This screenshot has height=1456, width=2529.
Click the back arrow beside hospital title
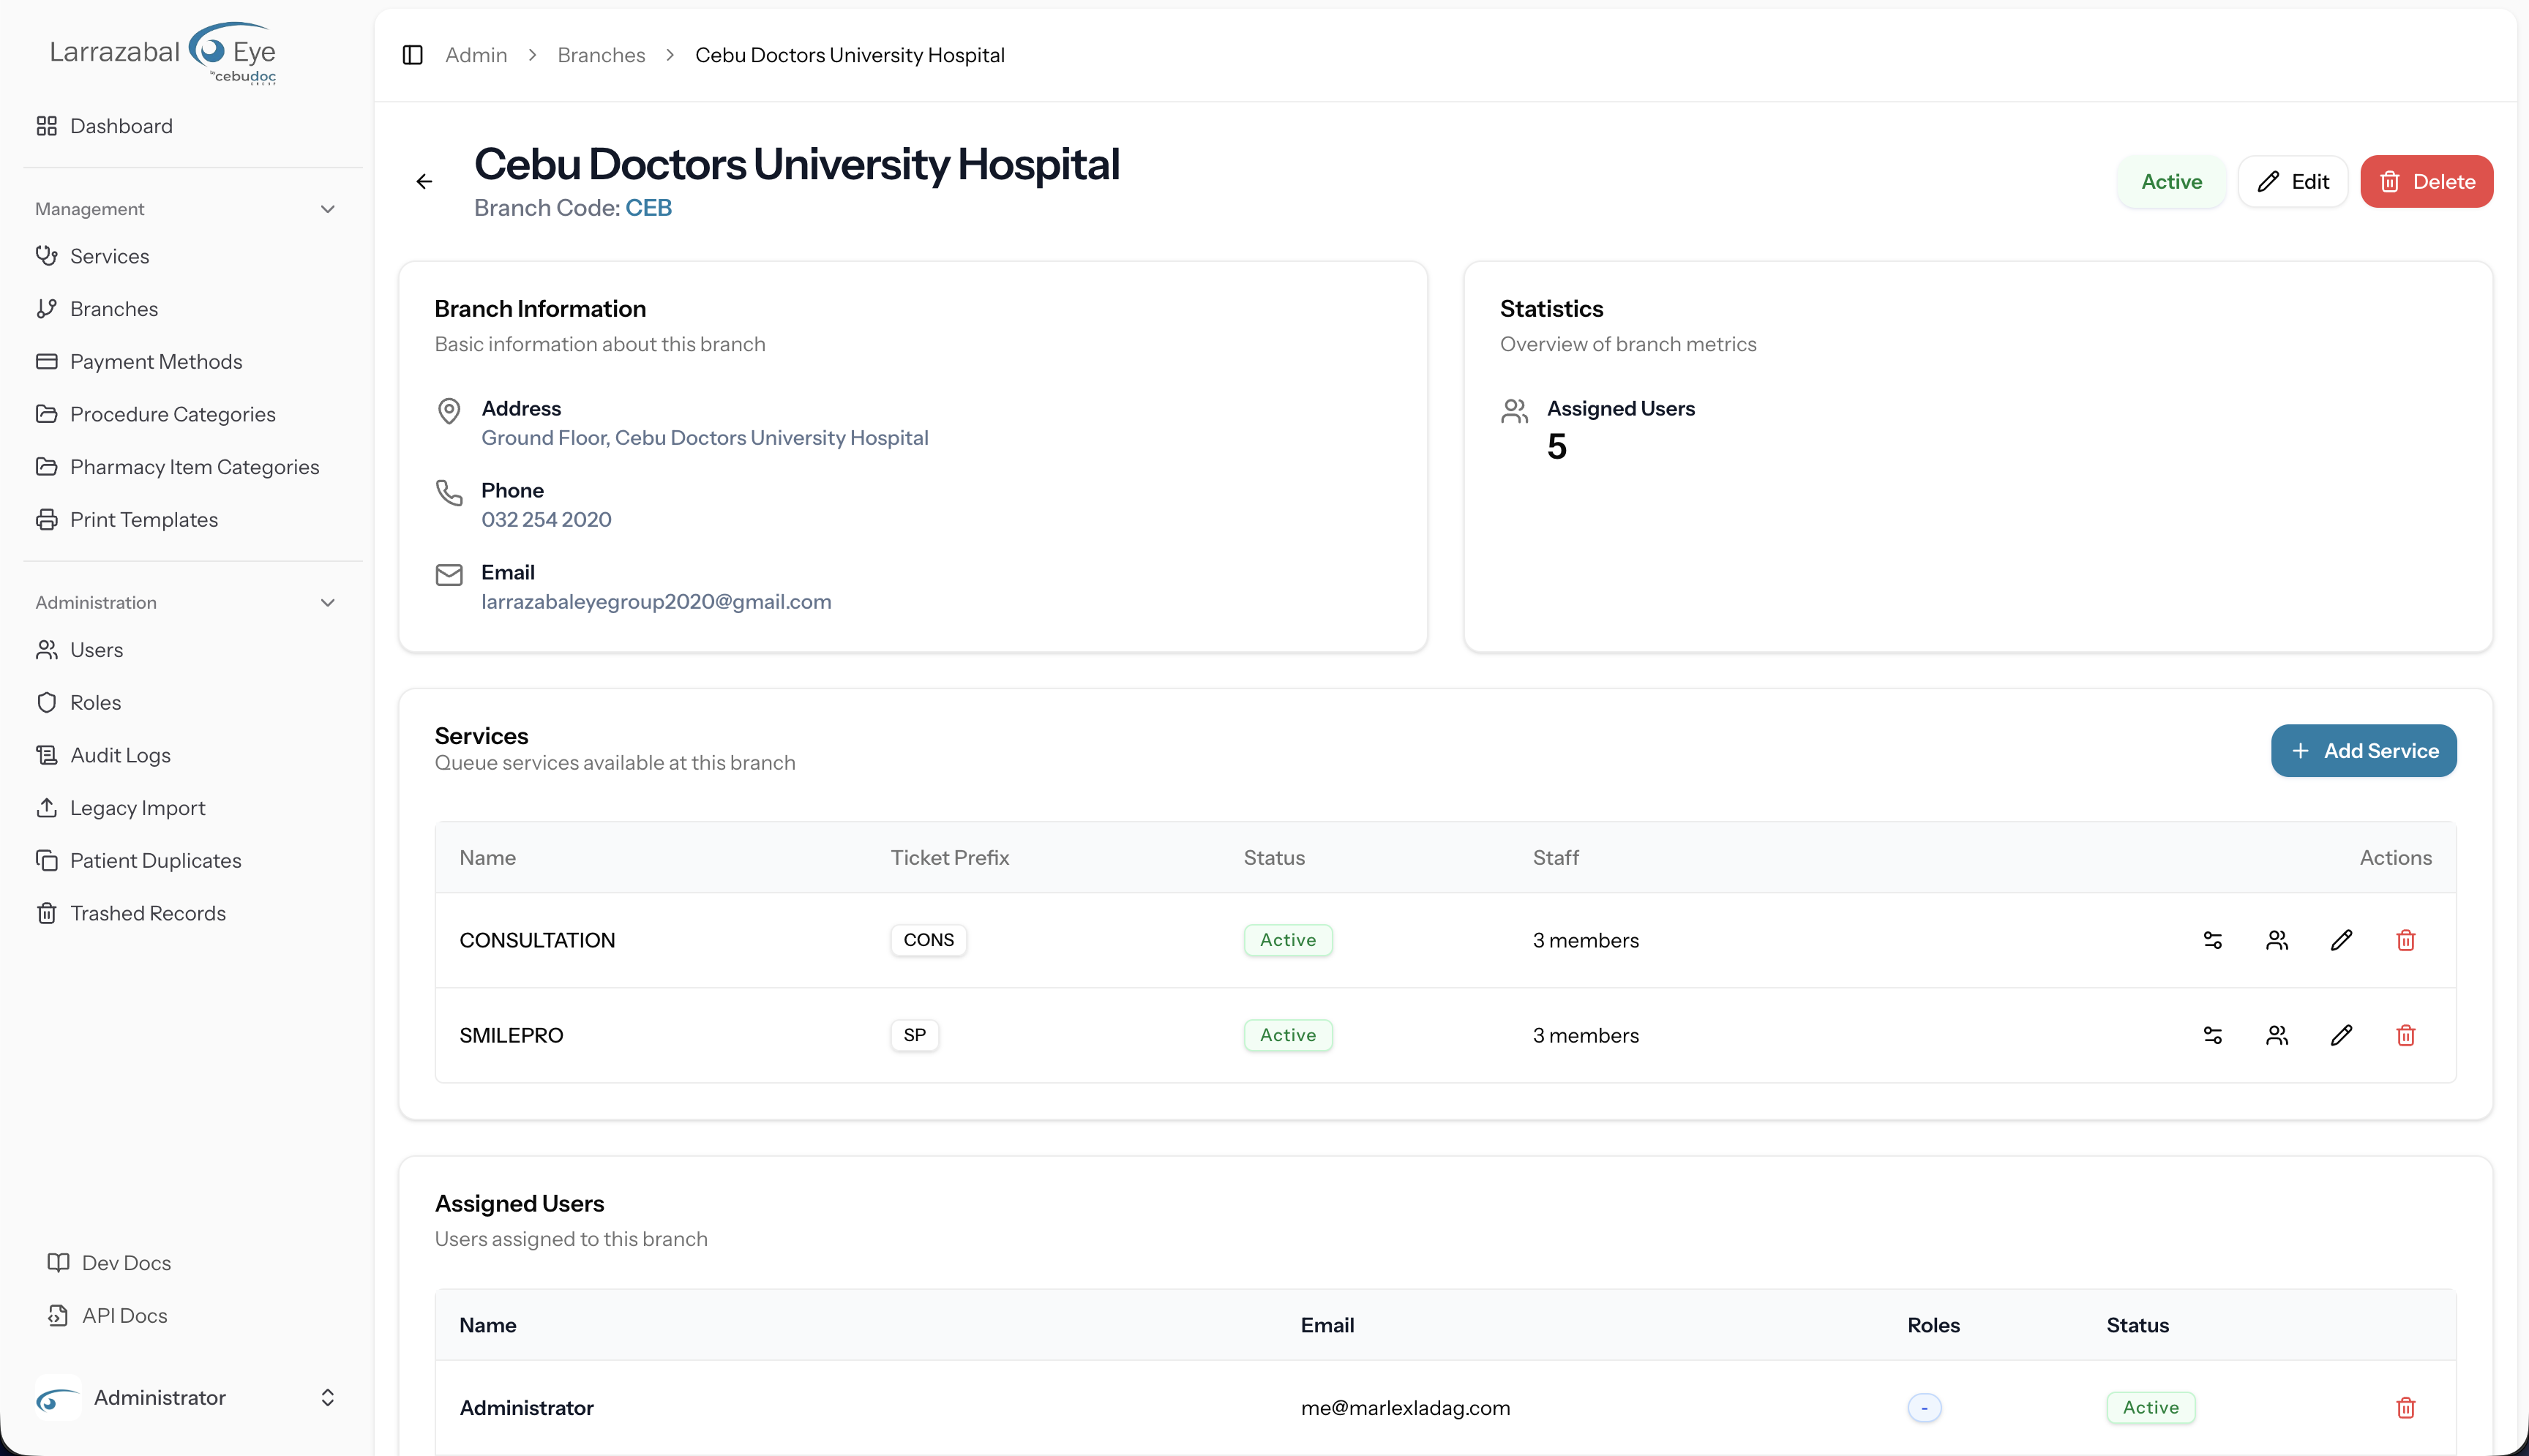[x=424, y=181]
